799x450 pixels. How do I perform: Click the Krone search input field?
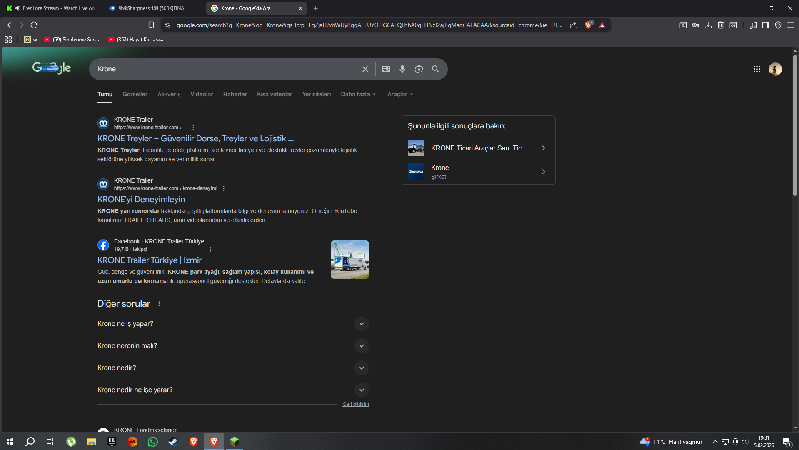227,69
